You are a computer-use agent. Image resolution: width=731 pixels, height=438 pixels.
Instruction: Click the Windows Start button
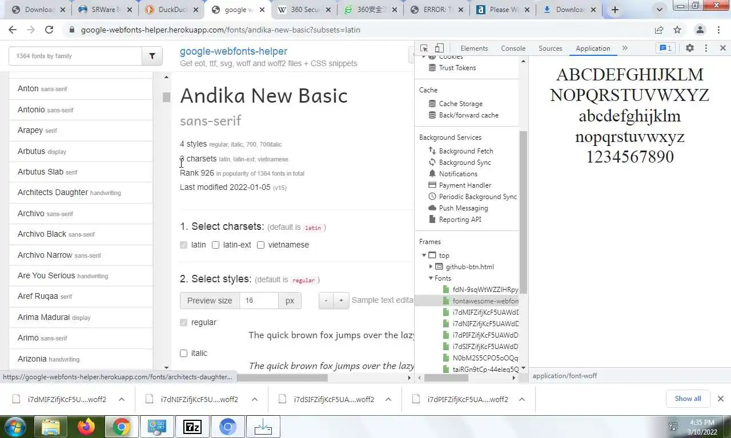(x=14, y=427)
